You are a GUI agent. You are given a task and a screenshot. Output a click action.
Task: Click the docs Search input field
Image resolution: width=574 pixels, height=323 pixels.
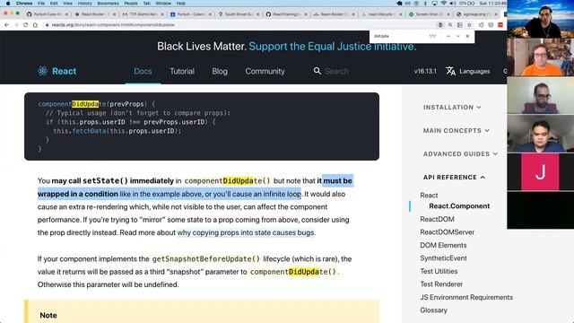coord(337,71)
